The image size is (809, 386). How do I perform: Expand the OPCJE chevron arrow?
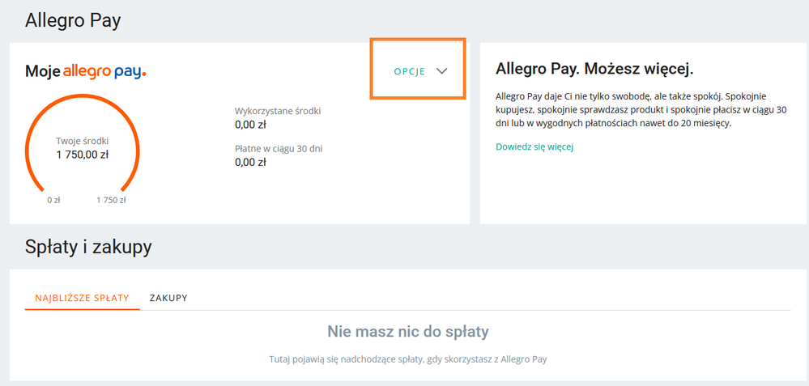point(441,71)
